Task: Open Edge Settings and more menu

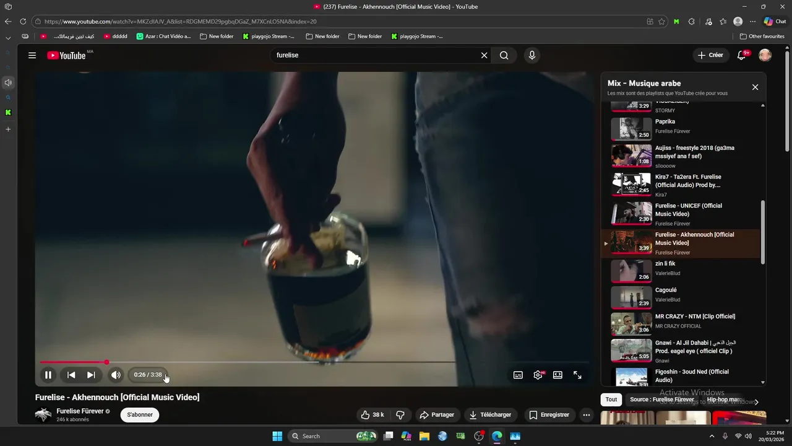Action: (752, 21)
